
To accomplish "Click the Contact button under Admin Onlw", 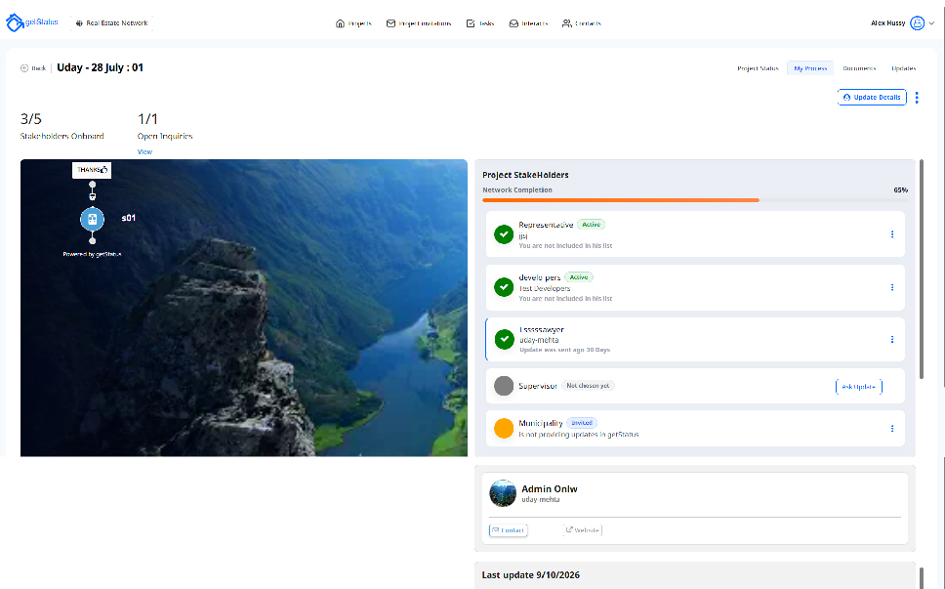I will pyautogui.click(x=508, y=530).
